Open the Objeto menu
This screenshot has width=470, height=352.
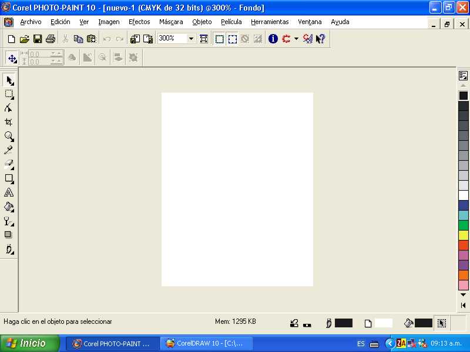pyautogui.click(x=202, y=22)
